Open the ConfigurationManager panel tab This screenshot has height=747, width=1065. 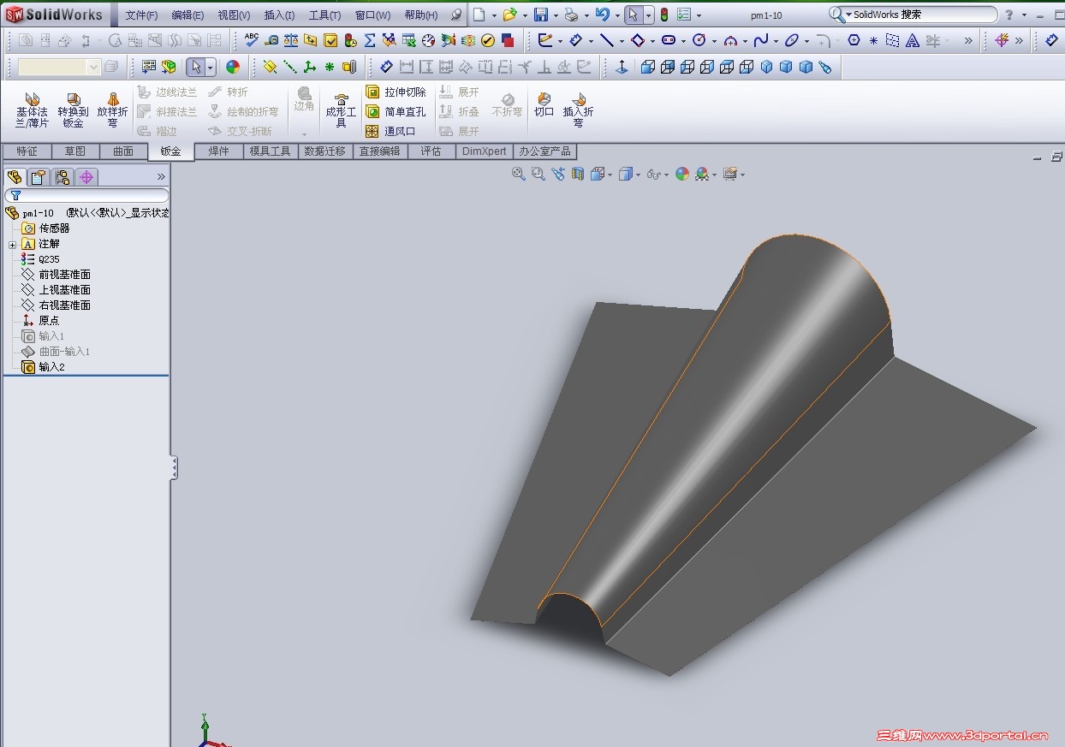coord(62,177)
